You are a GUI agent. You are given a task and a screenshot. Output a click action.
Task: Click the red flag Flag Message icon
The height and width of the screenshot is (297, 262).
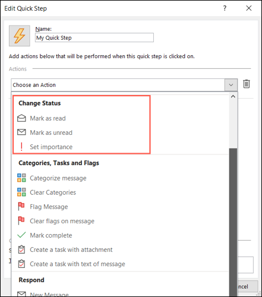coord(21,206)
